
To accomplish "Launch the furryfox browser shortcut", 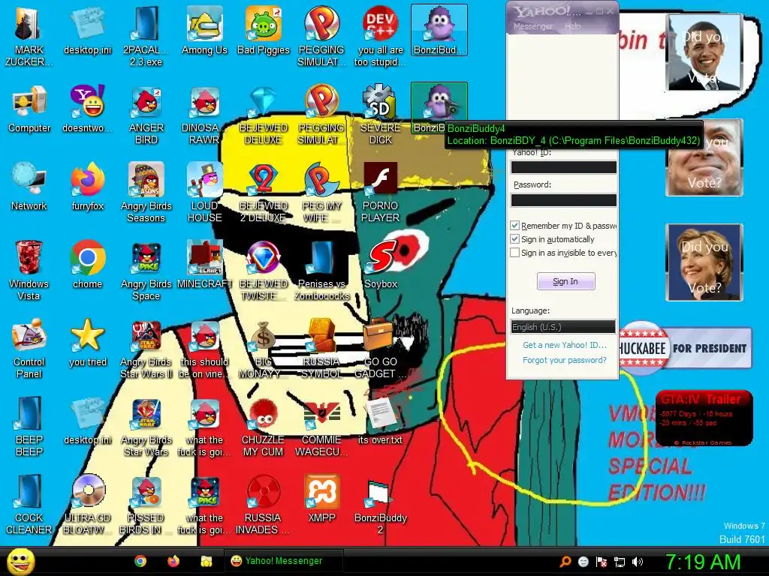I will [x=88, y=187].
